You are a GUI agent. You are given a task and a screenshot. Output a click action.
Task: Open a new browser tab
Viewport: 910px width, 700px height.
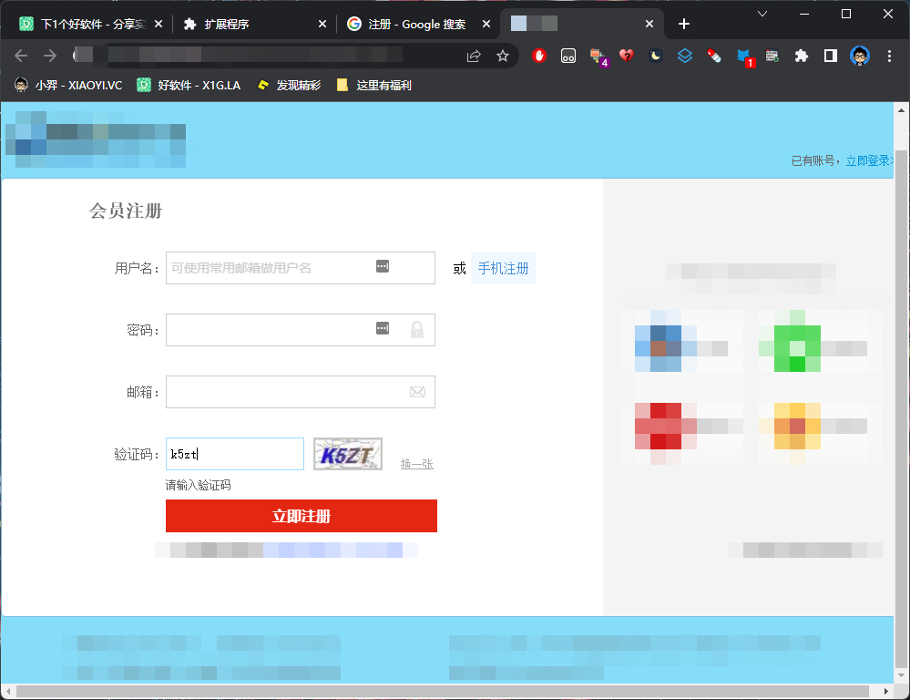684,24
